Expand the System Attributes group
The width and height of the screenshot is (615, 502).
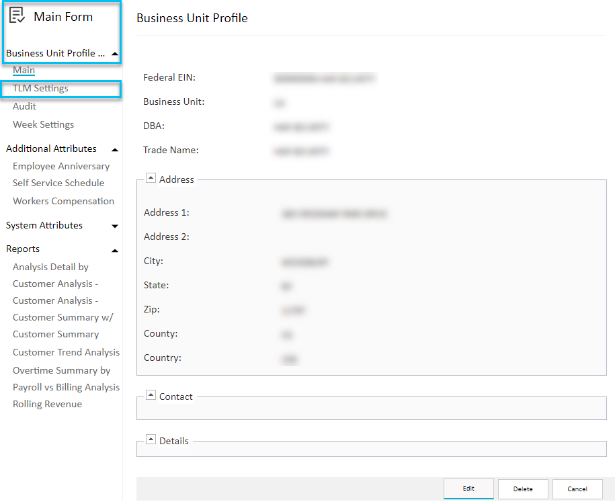tap(115, 225)
